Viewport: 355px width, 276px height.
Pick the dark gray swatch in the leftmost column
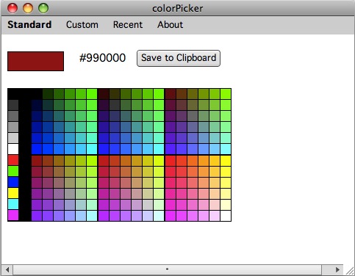[13, 105]
